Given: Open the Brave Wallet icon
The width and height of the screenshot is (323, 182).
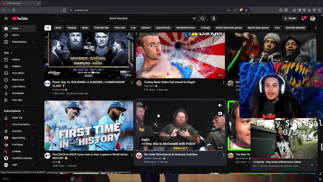Looking at the screenshot, I should [x=304, y=10].
